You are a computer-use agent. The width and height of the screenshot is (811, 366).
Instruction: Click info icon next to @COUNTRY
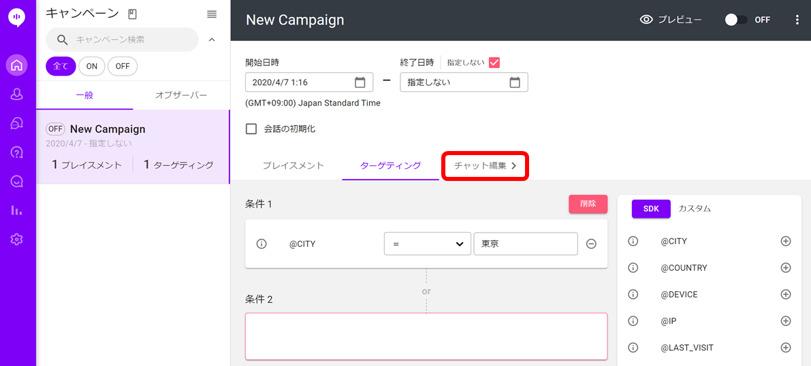click(633, 268)
